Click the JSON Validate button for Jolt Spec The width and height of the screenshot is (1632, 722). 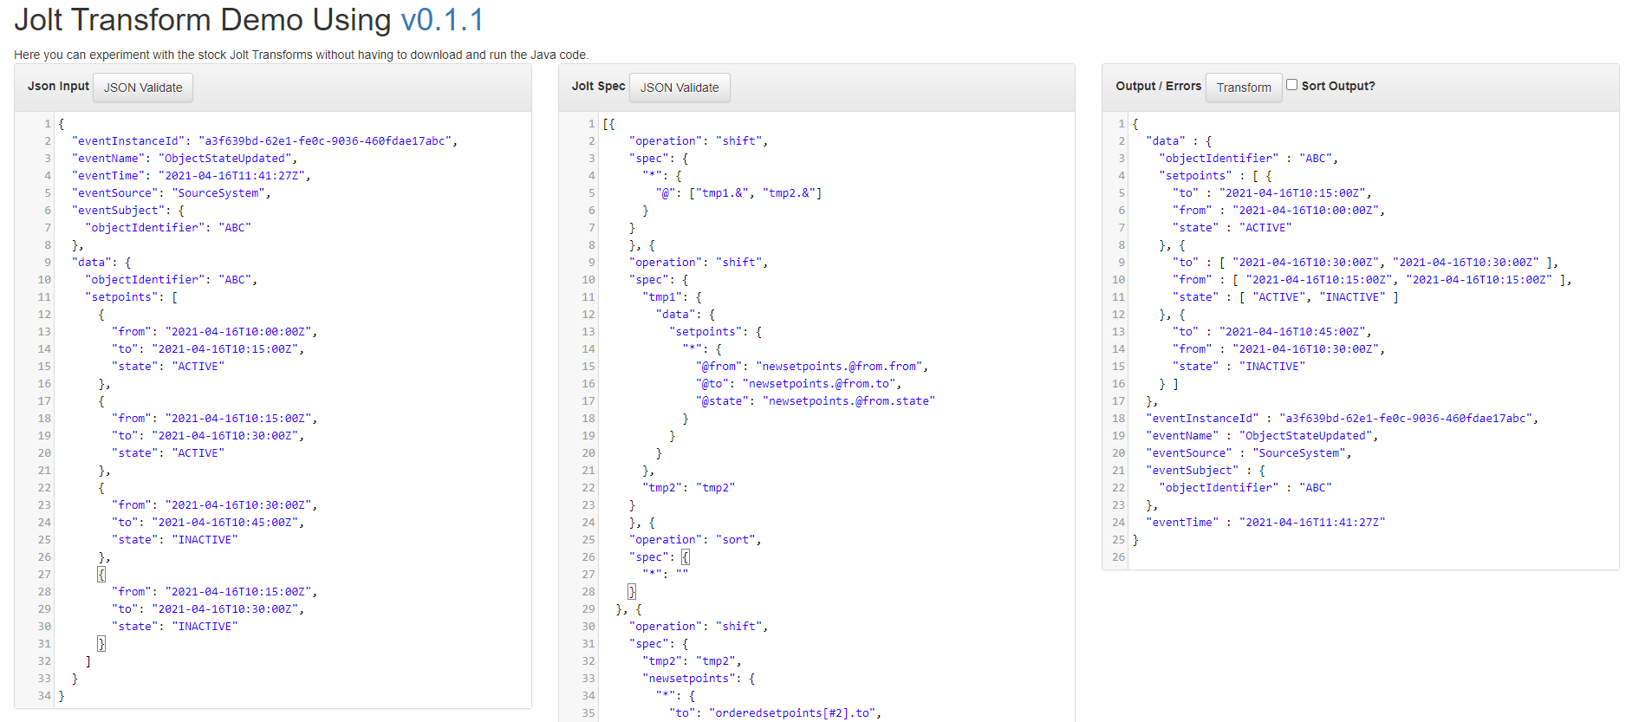[679, 88]
